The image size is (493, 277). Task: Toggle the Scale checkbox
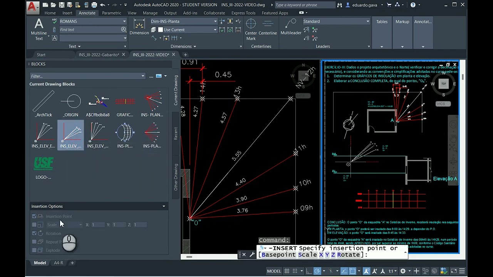coord(34,225)
